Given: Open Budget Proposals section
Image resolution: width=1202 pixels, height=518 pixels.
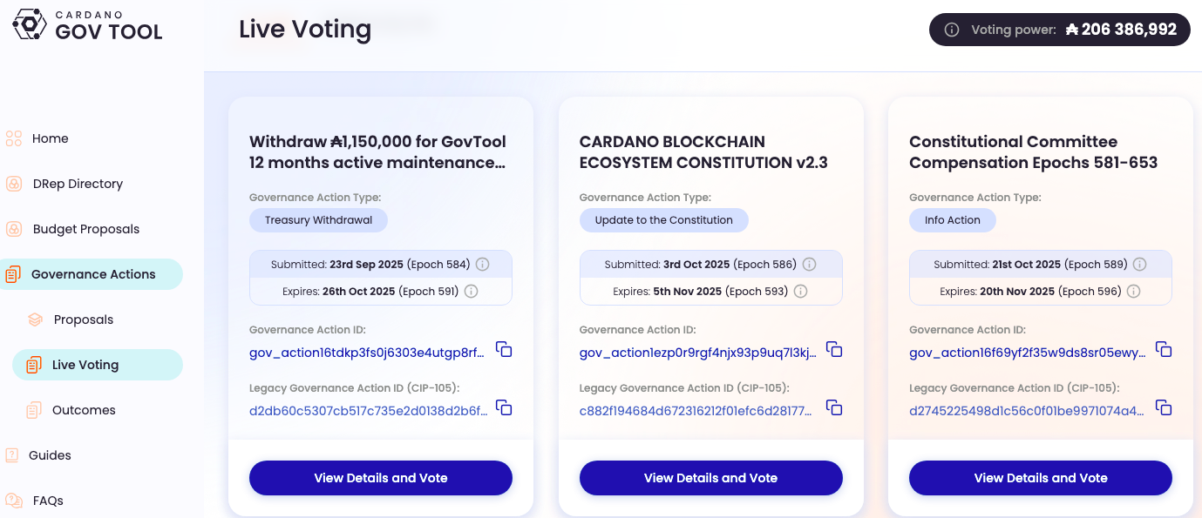Looking at the screenshot, I should [85, 229].
